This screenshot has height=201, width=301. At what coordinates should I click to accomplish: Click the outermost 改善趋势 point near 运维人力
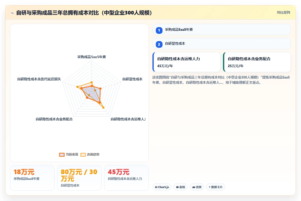pos(103,107)
